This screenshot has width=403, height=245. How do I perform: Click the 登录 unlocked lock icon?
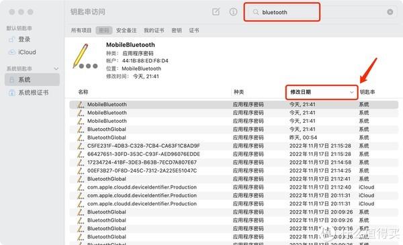pos(11,40)
